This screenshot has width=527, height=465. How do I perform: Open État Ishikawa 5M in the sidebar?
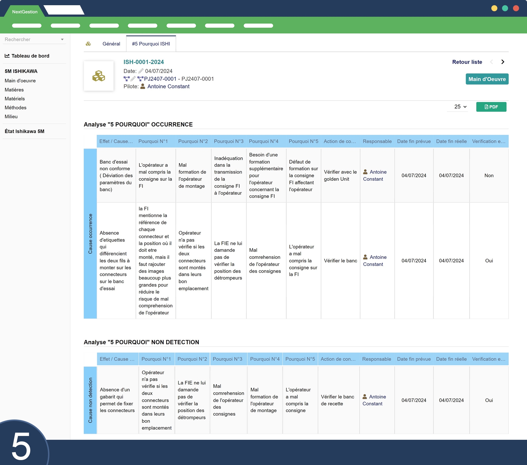point(24,131)
